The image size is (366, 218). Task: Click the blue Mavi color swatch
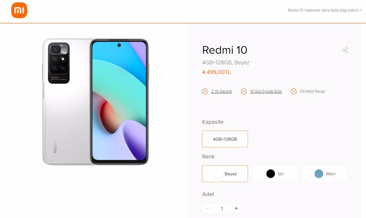click(319, 173)
